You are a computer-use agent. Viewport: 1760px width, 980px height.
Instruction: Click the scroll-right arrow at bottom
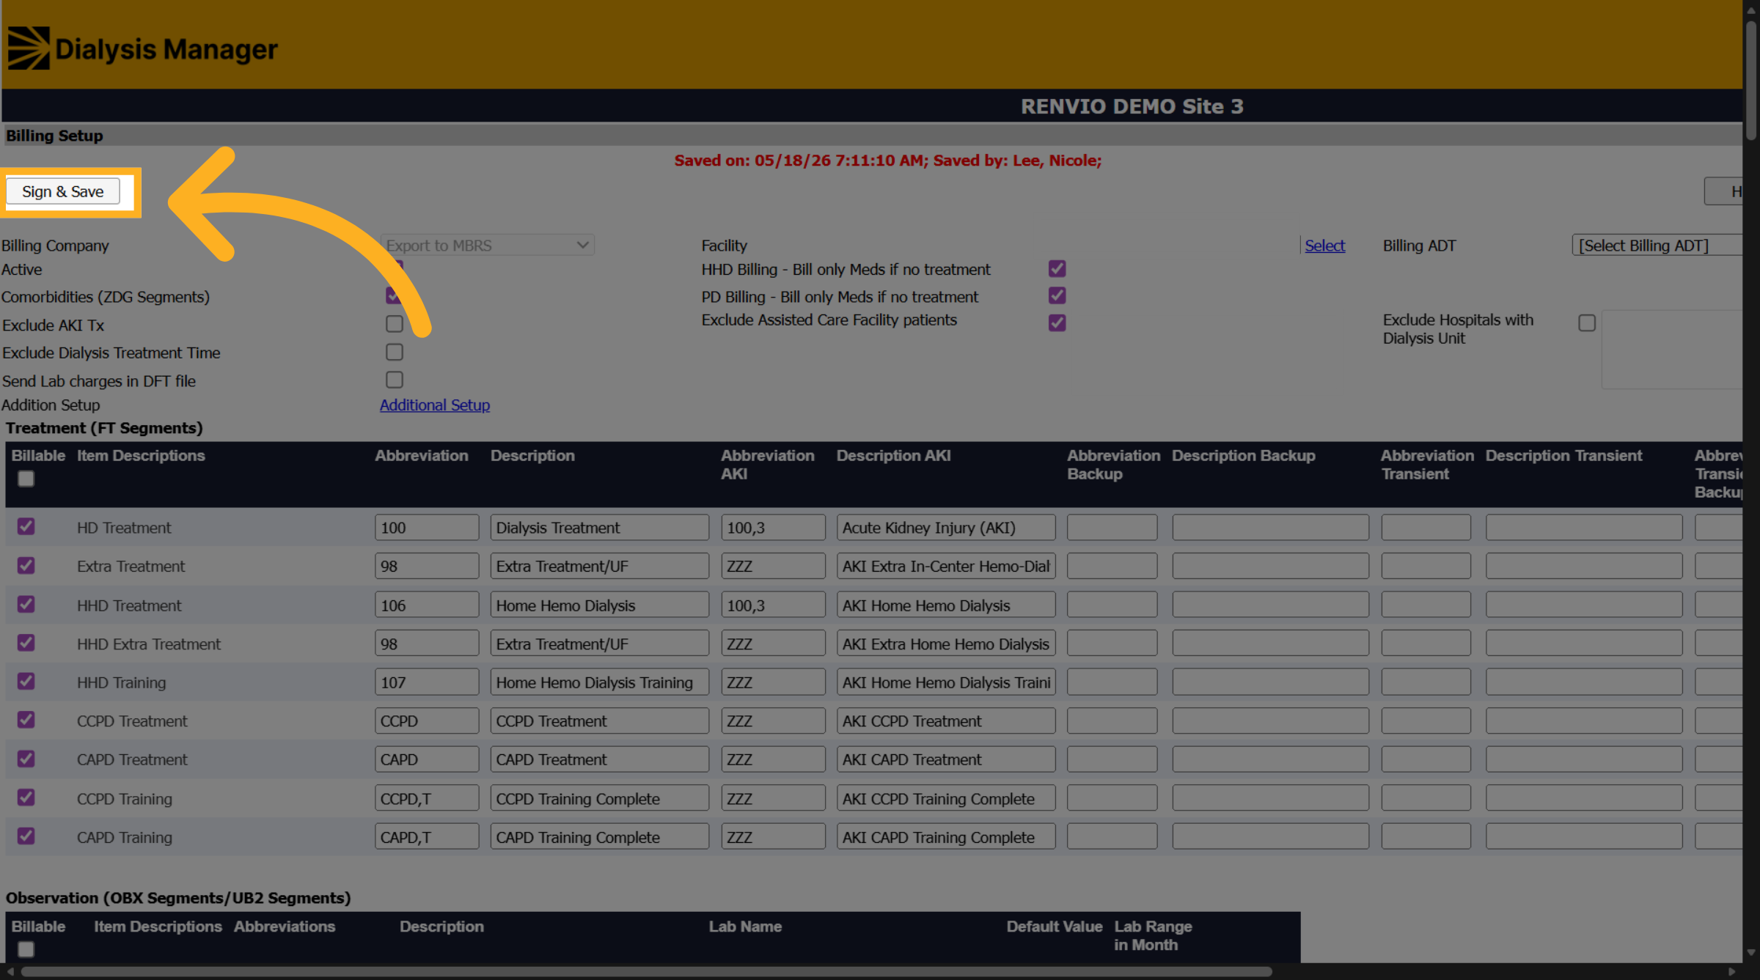tap(1732, 971)
